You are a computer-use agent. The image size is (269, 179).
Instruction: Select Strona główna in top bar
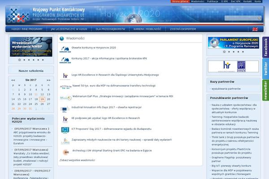point(180,1)
